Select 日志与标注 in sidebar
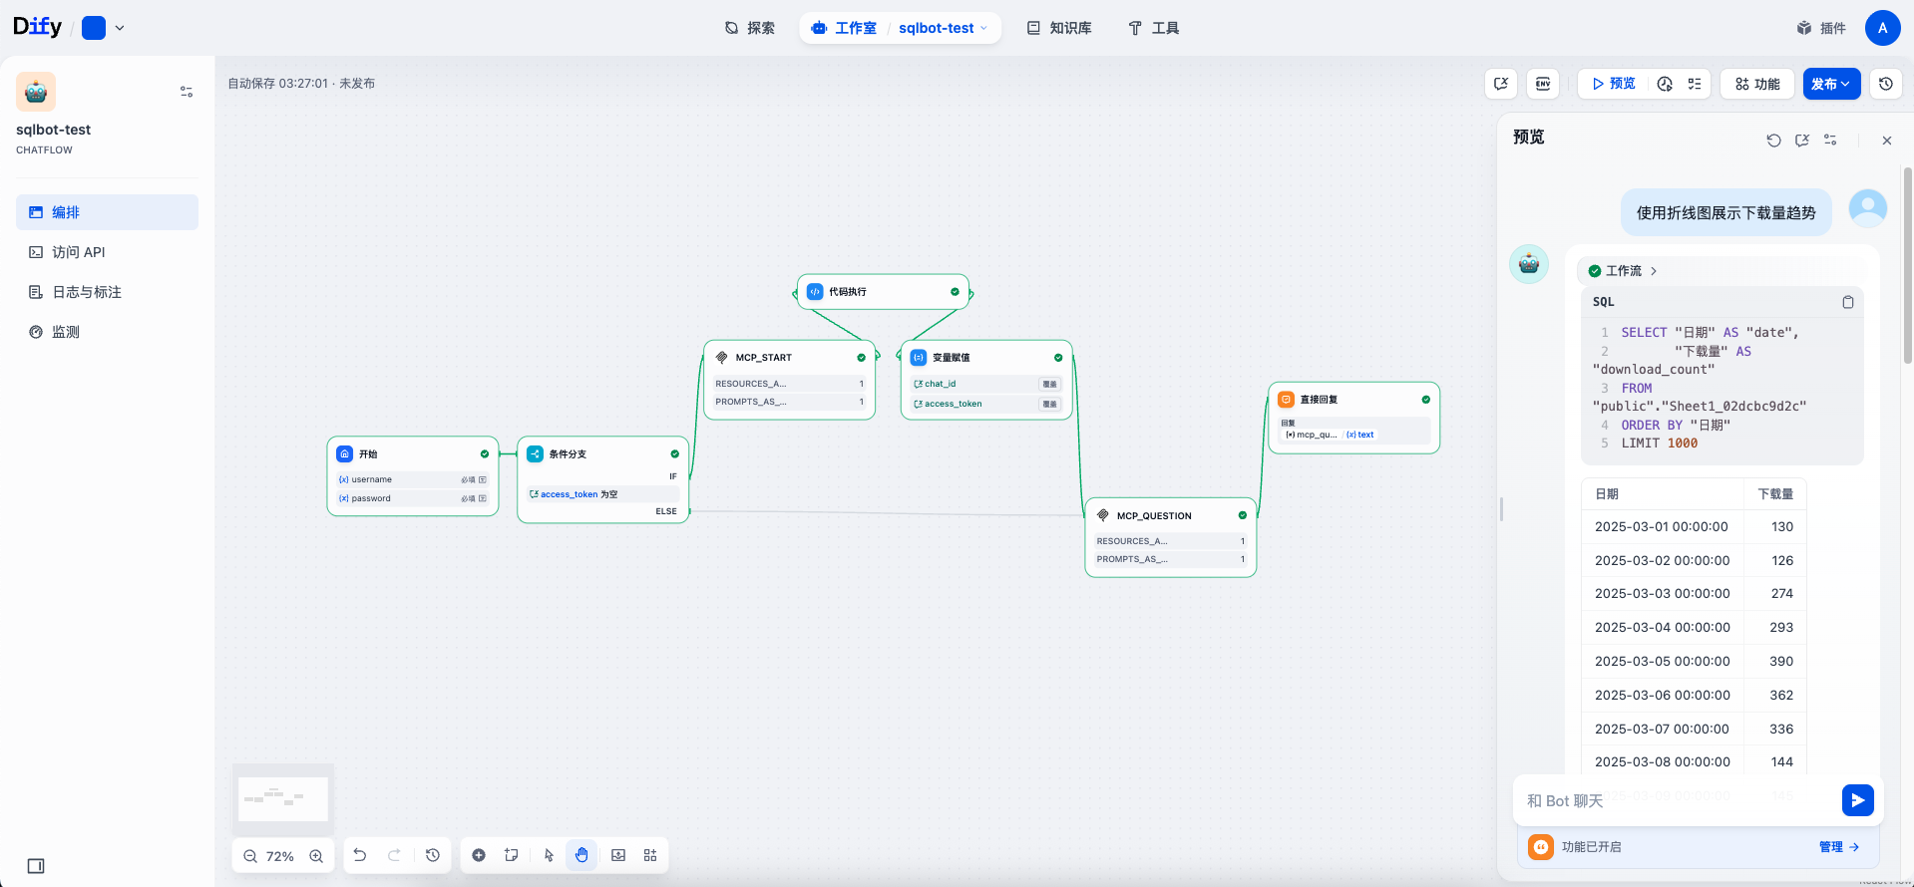This screenshot has height=887, width=1914. (87, 292)
